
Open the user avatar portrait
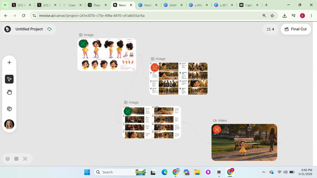tap(9, 124)
